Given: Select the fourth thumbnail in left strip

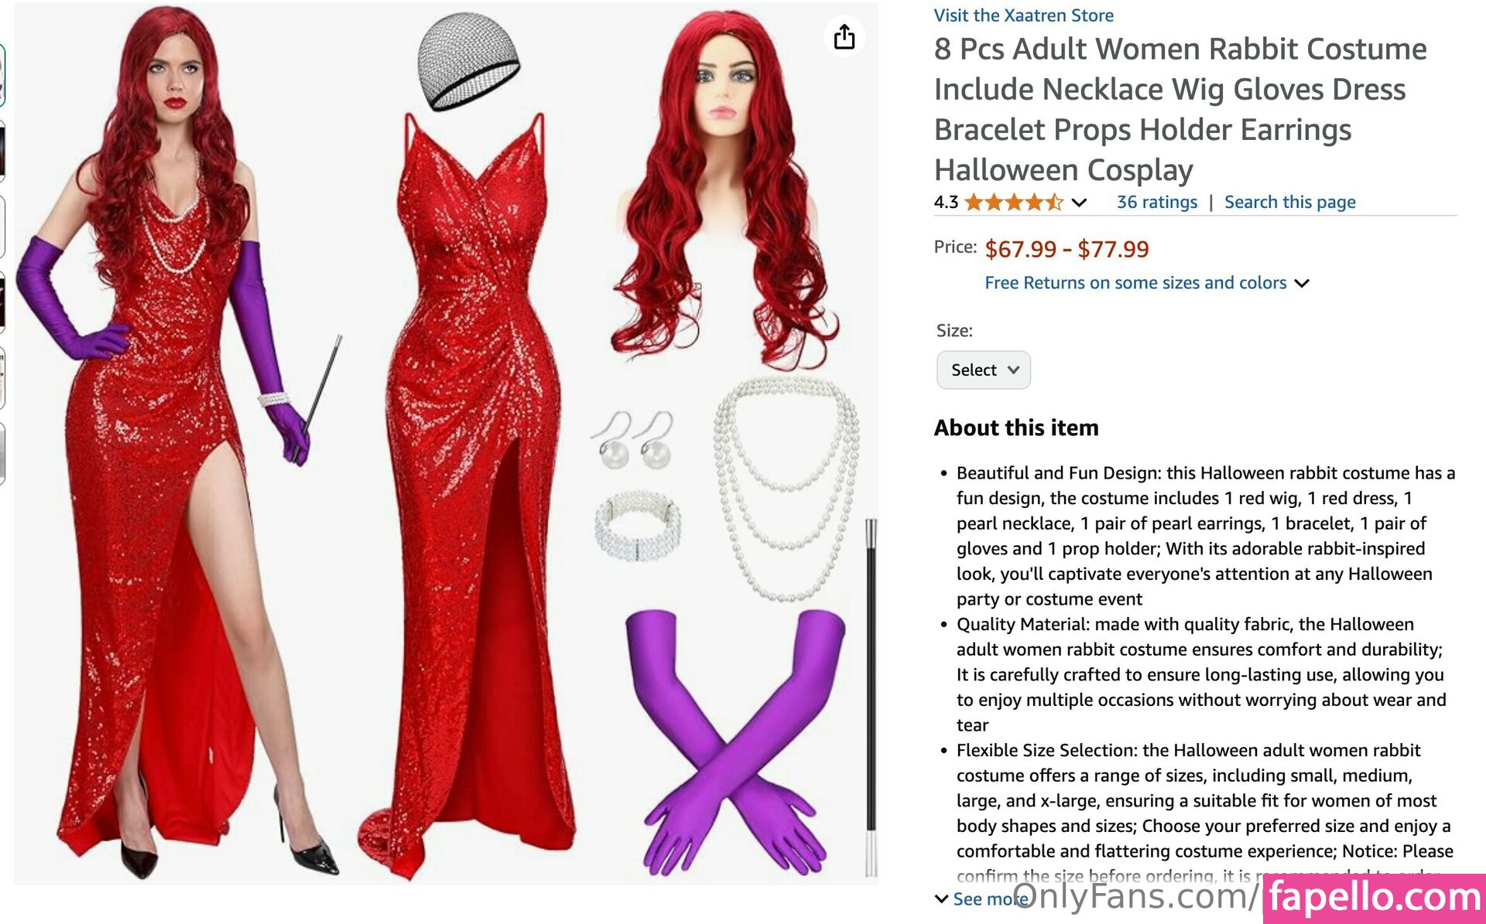Looking at the screenshot, I should [2, 302].
